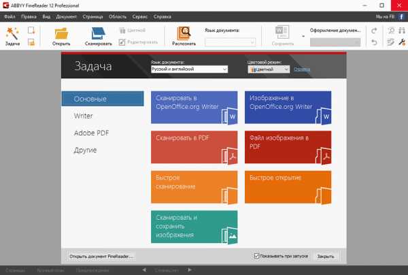Click the Цветной toolbar item

[x=133, y=31]
